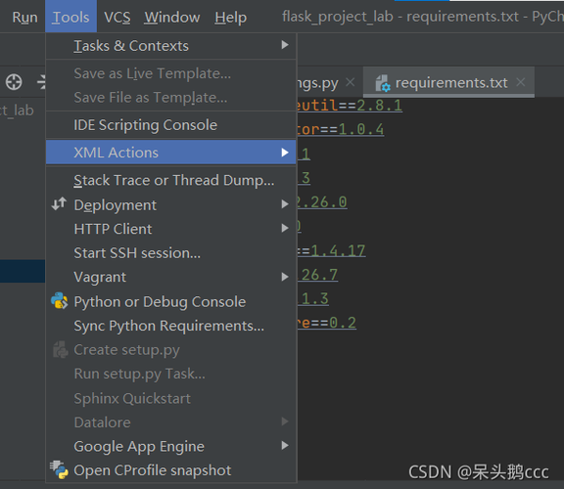Image resolution: width=564 pixels, height=489 pixels.
Task: Select the Datalore entry
Action: click(x=171, y=422)
